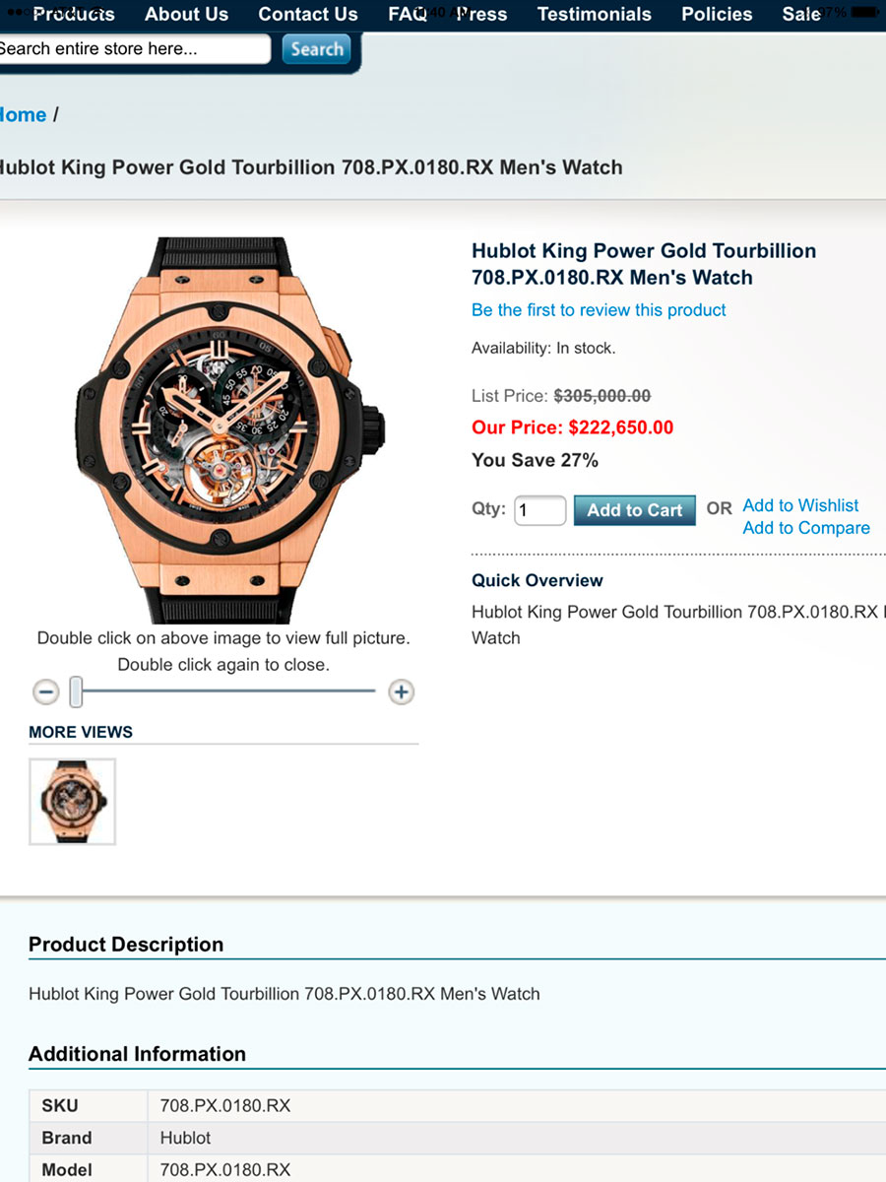The width and height of the screenshot is (886, 1182).
Task: Open the About Us menu item
Action: point(186,15)
